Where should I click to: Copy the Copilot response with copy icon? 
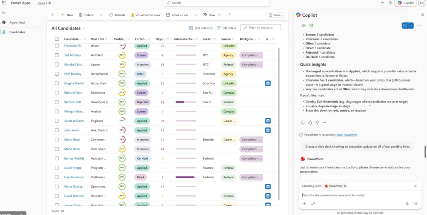coord(303,123)
